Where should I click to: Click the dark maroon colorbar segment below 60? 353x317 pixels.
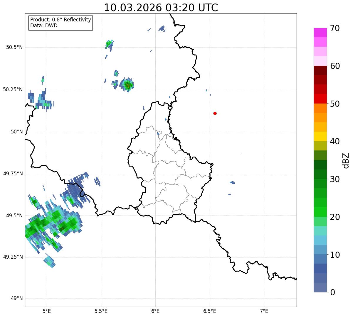point(320,71)
